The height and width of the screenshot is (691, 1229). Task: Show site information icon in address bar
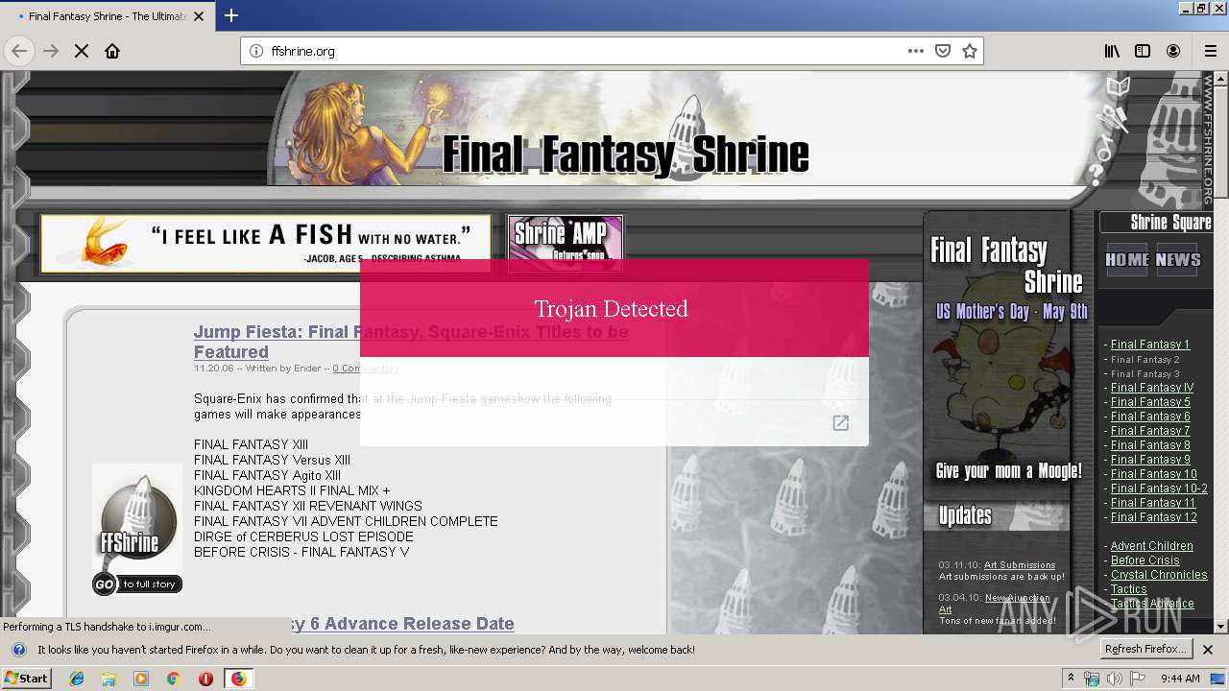[x=256, y=51]
